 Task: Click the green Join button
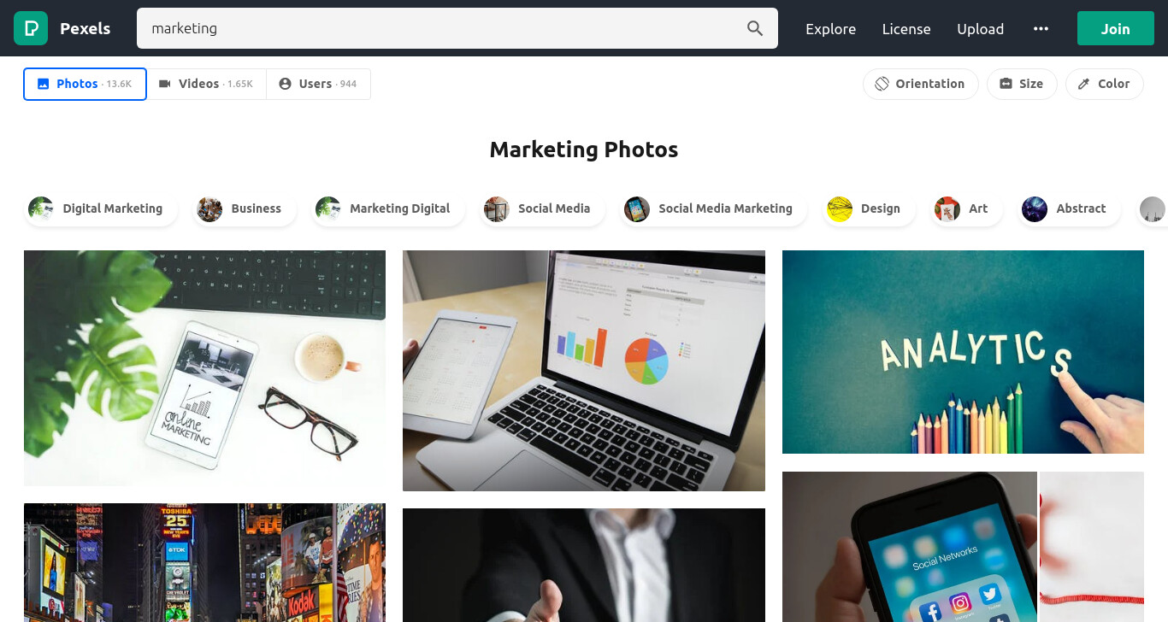pos(1115,28)
